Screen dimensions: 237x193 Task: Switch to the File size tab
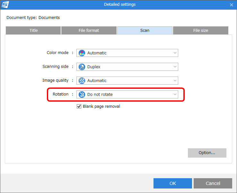point(201,31)
